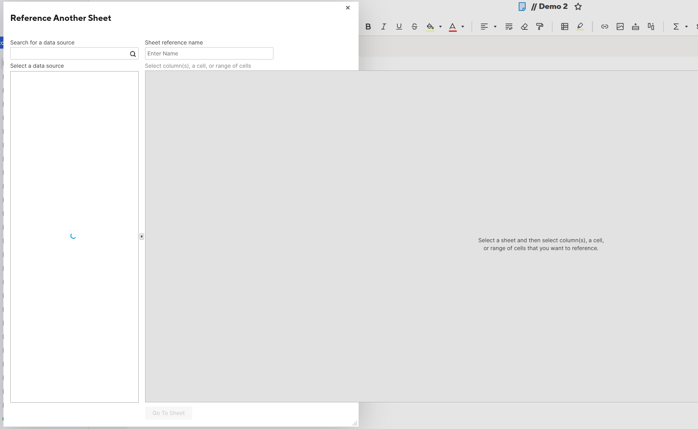Click the insert image icon
The height and width of the screenshot is (429, 698).
[x=620, y=27]
